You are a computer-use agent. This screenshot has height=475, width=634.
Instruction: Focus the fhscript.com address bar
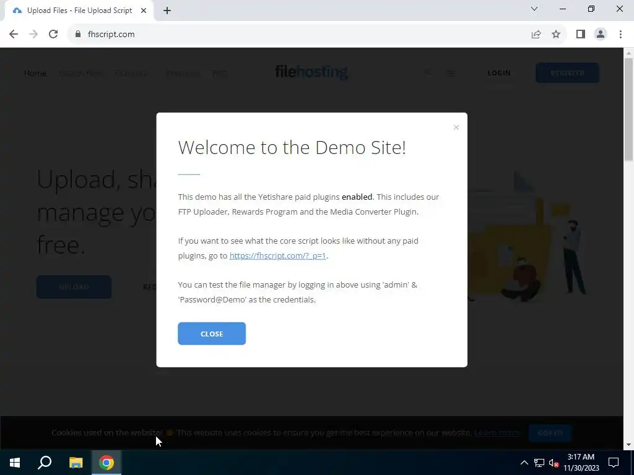point(299,35)
